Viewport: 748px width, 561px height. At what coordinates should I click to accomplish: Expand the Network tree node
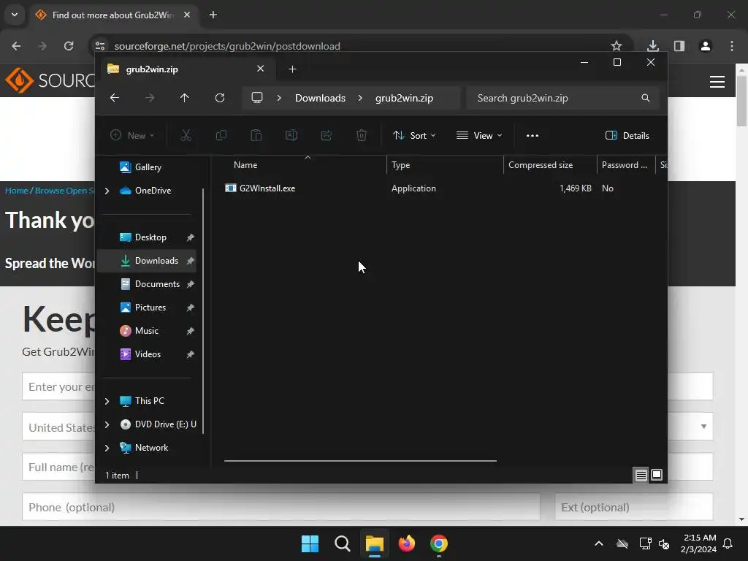(107, 448)
